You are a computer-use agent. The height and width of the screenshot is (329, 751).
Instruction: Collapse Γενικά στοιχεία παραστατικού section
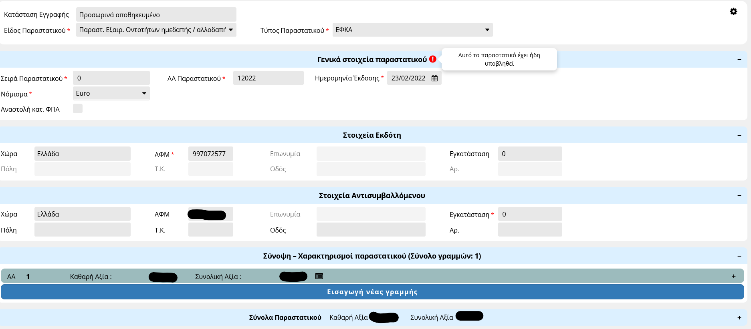[739, 60]
